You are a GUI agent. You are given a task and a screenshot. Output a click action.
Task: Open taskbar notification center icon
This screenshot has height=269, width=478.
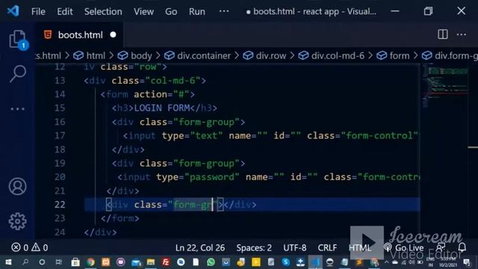(467, 262)
